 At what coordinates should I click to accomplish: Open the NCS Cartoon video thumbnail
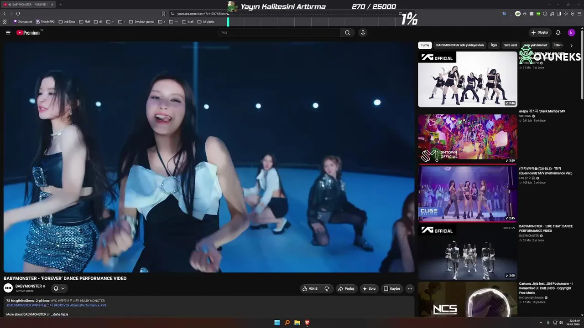[x=468, y=299]
